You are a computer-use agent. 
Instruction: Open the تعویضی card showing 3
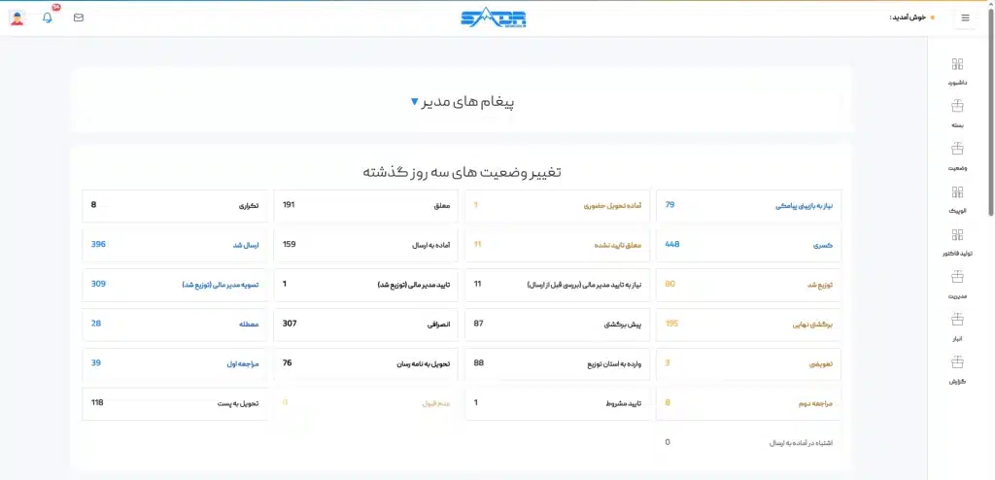(x=749, y=364)
